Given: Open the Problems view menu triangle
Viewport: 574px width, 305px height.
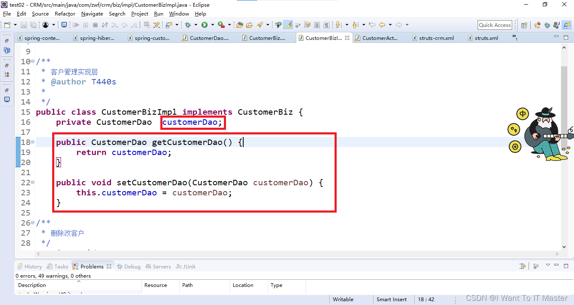Looking at the screenshot, I should (548, 266).
